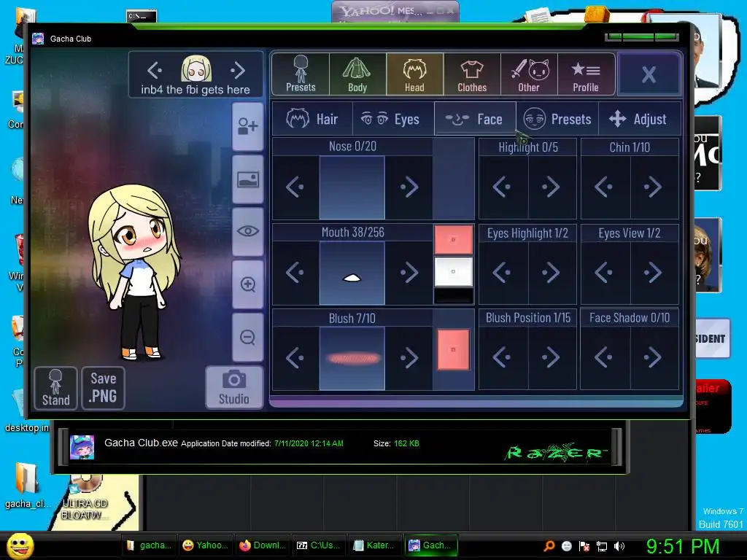This screenshot has height=560, width=747.
Task: Open the head Presets sub-tab
Action: (x=557, y=119)
